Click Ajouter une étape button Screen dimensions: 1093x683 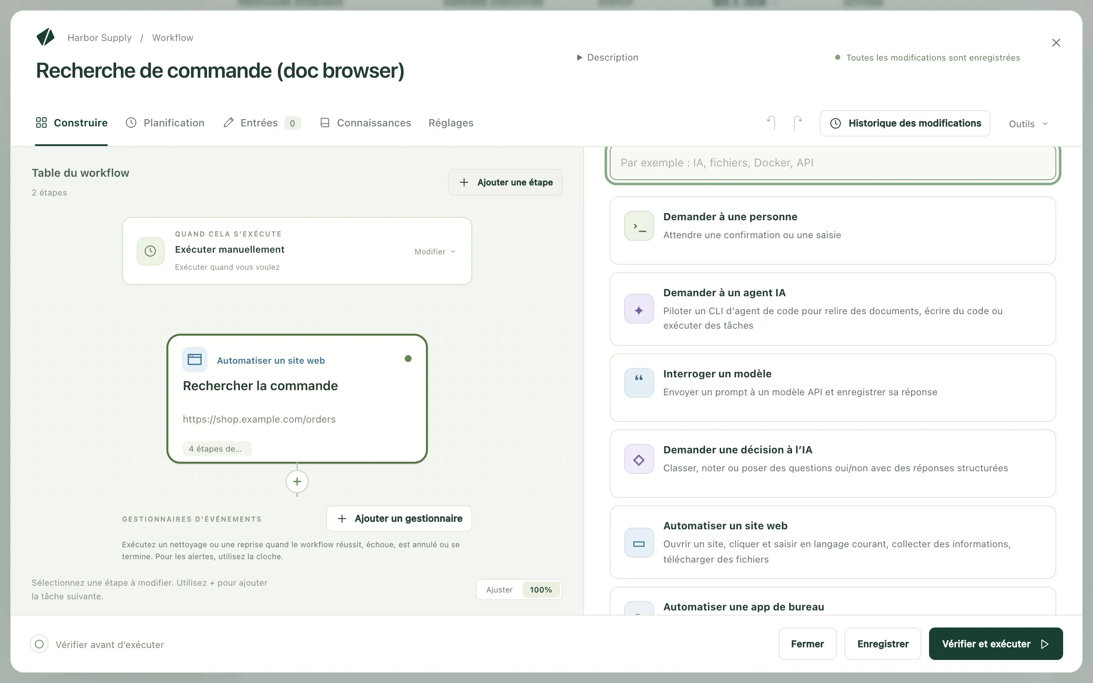[x=506, y=183]
